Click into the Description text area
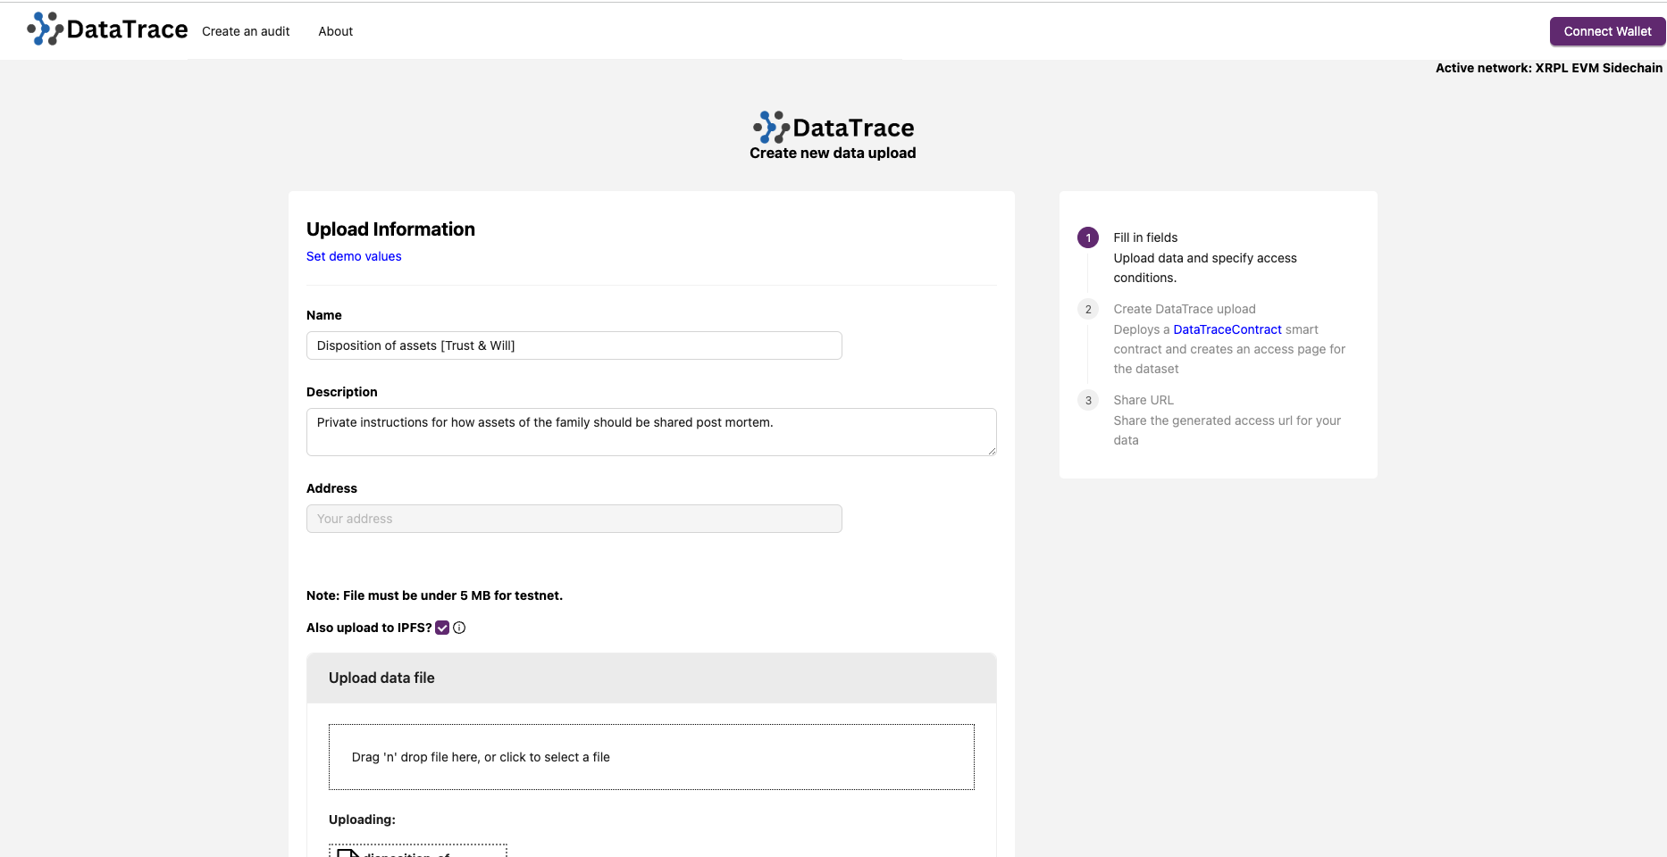1667x857 pixels. click(x=651, y=432)
